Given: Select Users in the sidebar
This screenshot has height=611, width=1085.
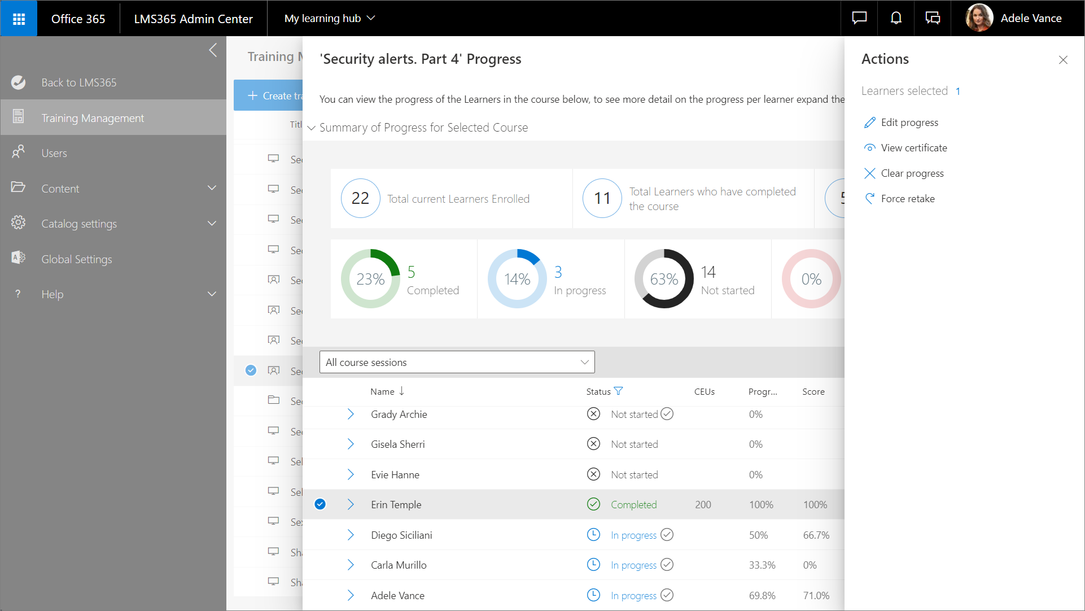Looking at the screenshot, I should tap(54, 153).
